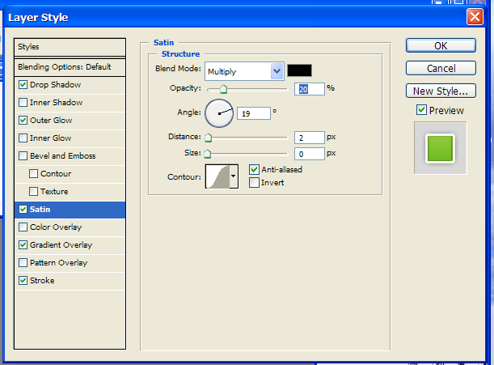Click the black satin color swatch
Screen dimensions: 494x365
coord(299,70)
